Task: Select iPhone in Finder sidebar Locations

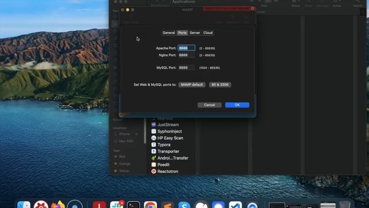Action: [x=124, y=134]
